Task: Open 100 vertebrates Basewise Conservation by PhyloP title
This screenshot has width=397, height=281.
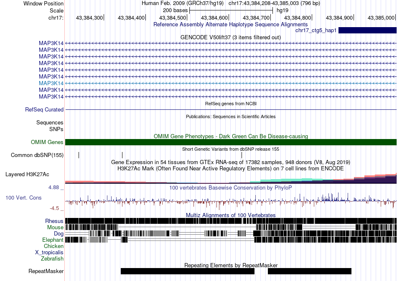Action: pyautogui.click(x=231, y=187)
